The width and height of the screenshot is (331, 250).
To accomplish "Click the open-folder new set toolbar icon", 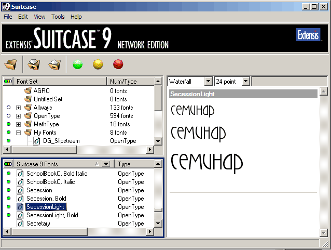I will point(11,64).
